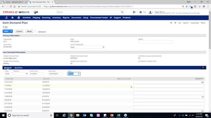Click the More link
Image resolution: width=211 pixels, height=118 pixels.
203,23
